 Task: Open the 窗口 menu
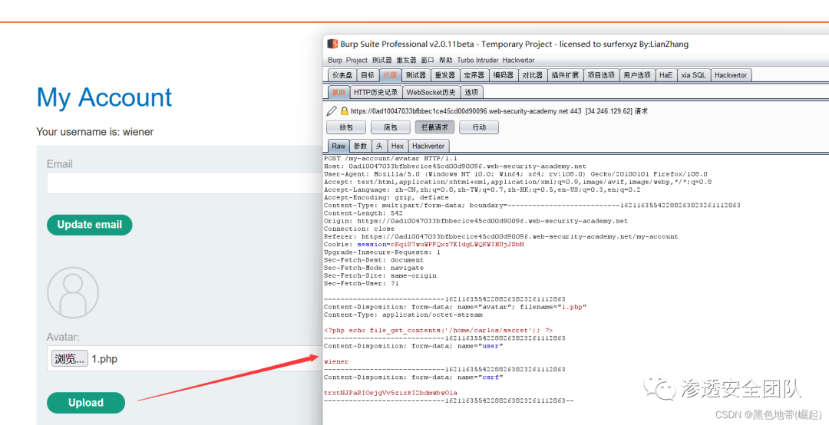(428, 61)
